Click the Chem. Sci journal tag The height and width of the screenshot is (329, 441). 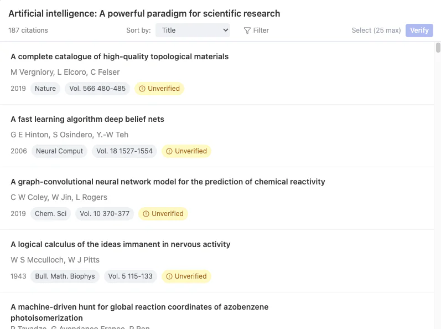[50, 214]
